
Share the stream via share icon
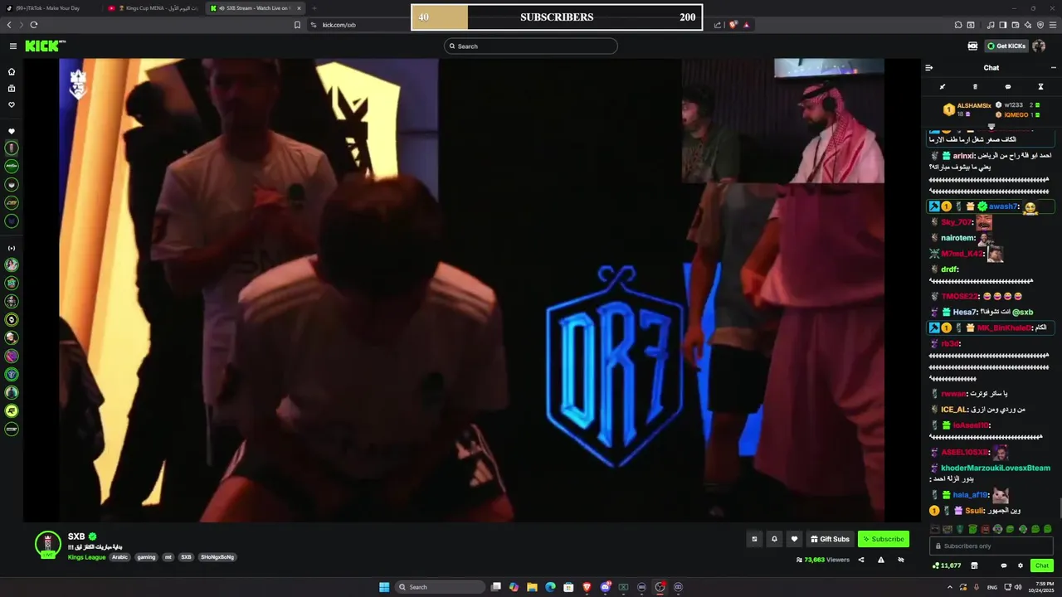point(860,560)
